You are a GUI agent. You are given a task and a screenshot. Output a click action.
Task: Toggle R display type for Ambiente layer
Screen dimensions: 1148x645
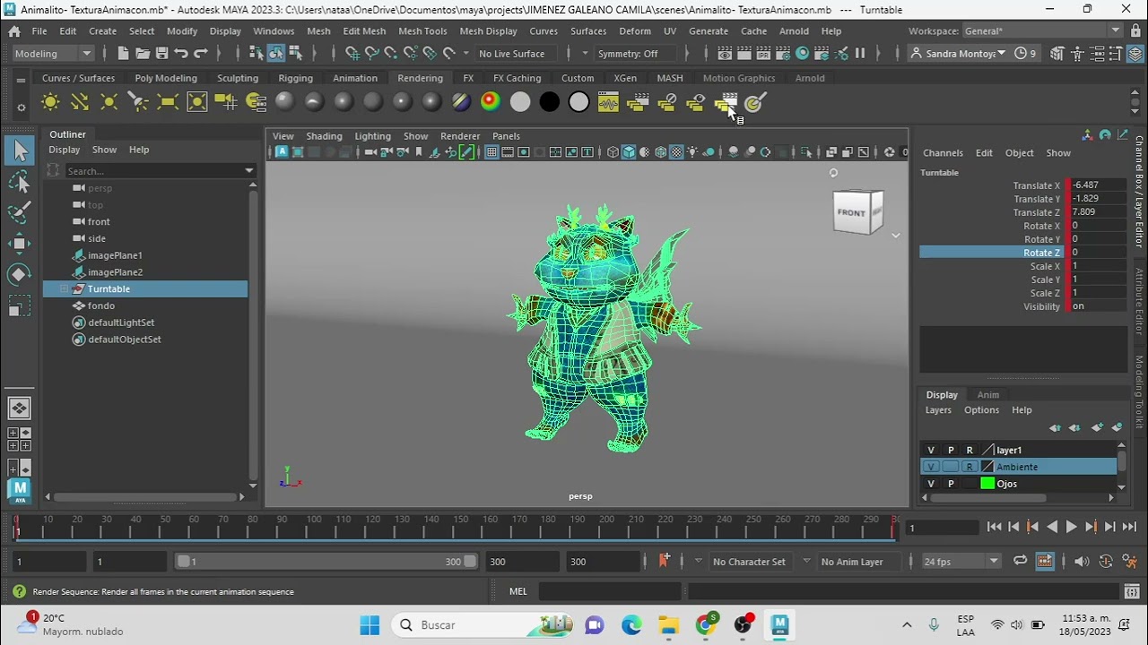pos(970,467)
